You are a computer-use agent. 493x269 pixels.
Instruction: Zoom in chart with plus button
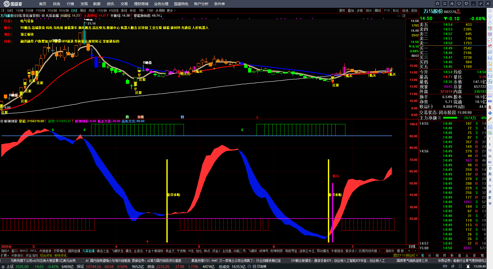[409, 251]
